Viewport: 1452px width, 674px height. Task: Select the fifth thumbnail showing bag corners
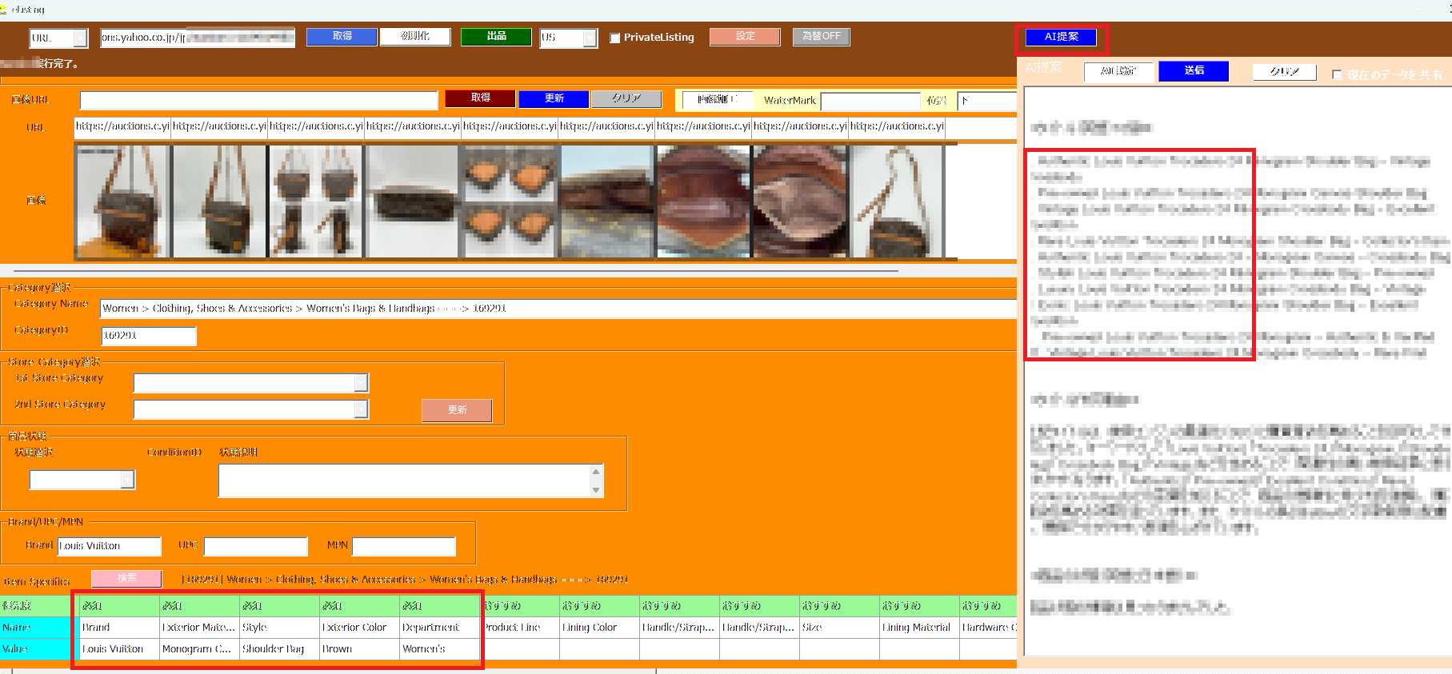(510, 201)
